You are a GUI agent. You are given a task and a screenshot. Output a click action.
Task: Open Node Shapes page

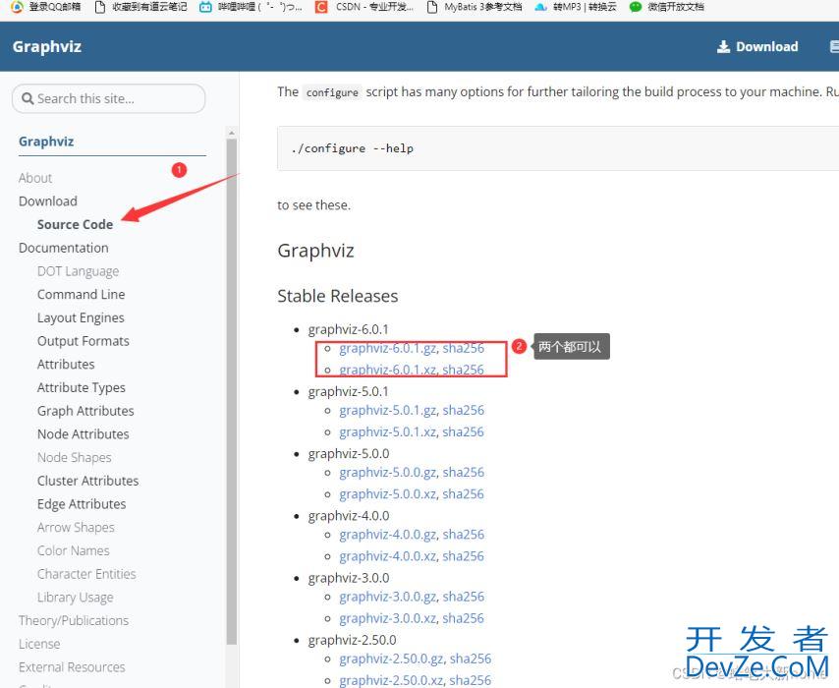75,458
